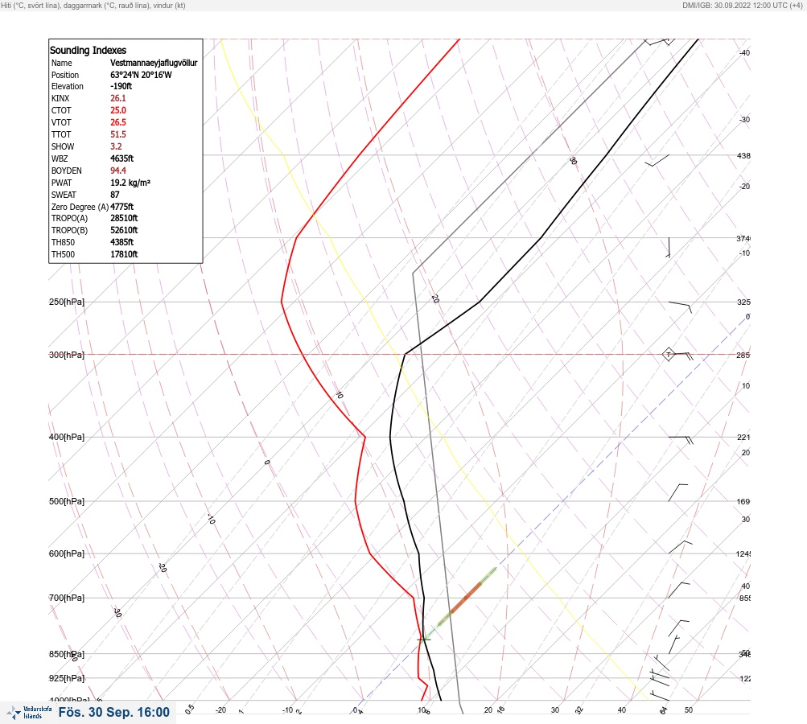Image resolution: width=807 pixels, height=724 pixels.
Task: Click the TH850 value 4385ft
Action: point(122,242)
